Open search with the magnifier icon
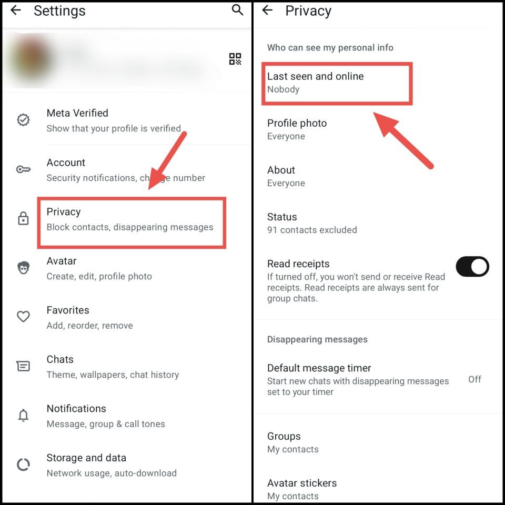The image size is (505, 505). tap(237, 11)
